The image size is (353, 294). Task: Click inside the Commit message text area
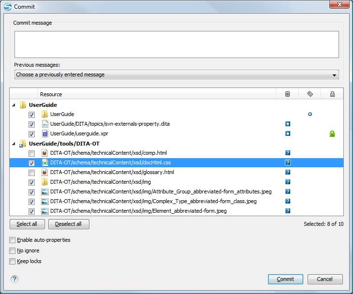[x=176, y=44]
